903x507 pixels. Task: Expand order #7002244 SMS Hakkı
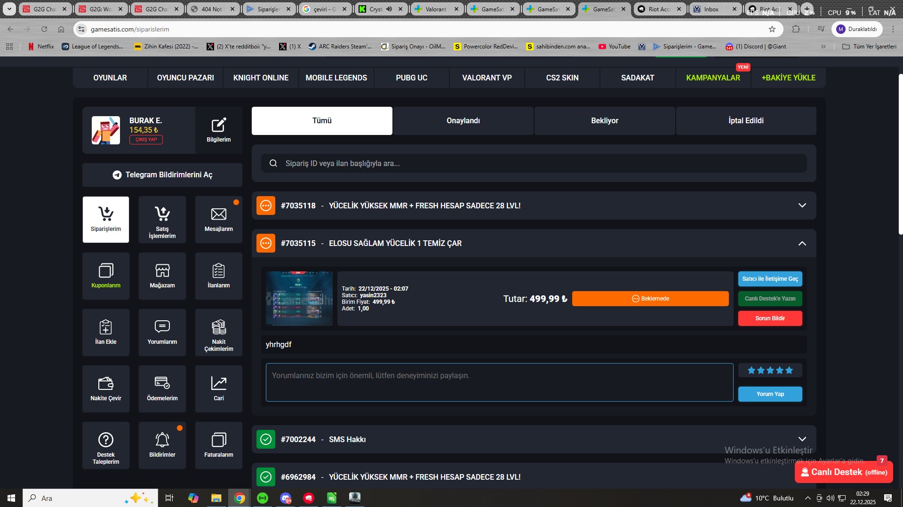(x=802, y=439)
